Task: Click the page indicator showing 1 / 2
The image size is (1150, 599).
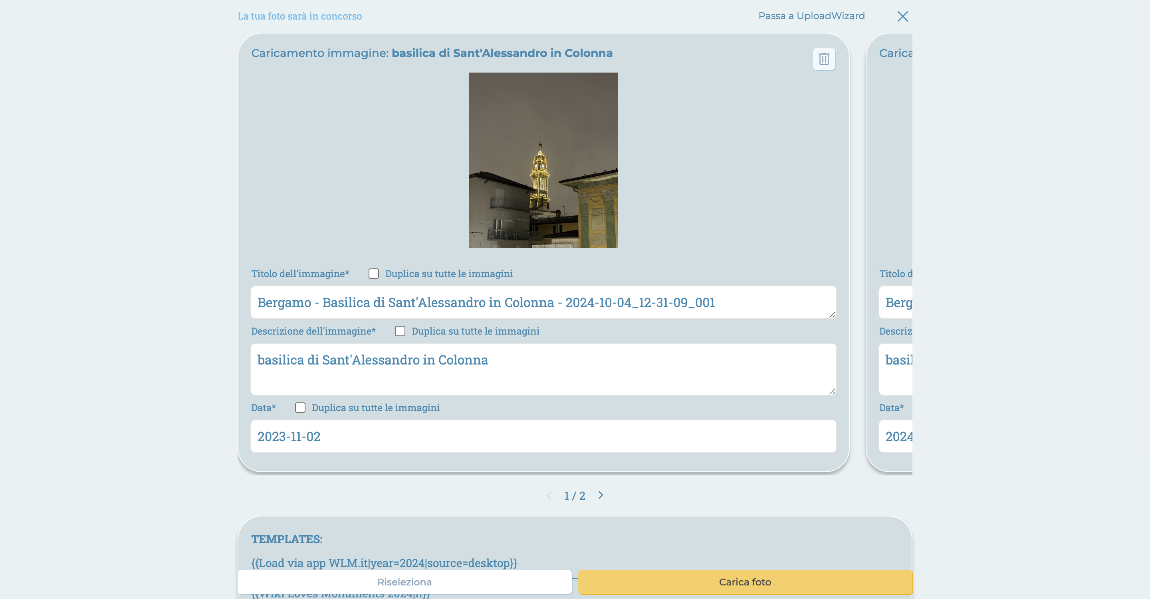Action: [x=575, y=495]
